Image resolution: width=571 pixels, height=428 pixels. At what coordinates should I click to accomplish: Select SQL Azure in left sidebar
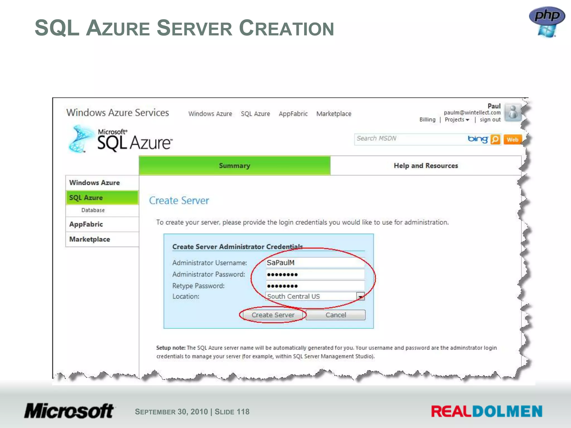[102, 198]
